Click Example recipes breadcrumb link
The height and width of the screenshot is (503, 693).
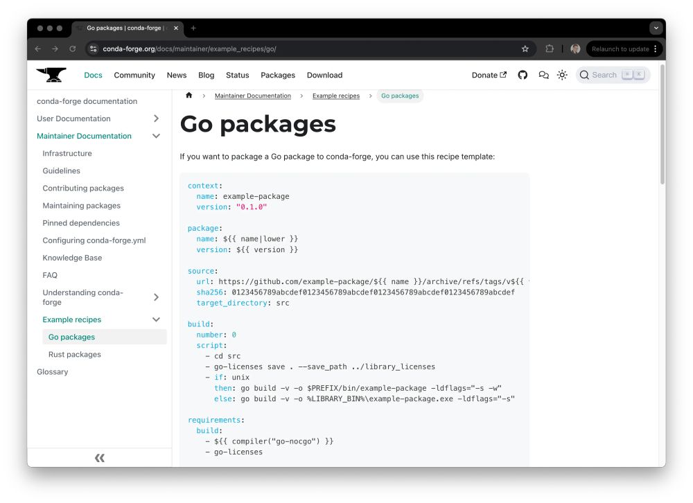tap(336, 96)
